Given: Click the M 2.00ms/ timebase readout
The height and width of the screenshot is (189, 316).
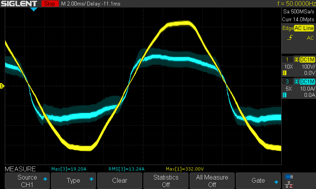Looking at the screenshot, I should click(x=73, y=4).
